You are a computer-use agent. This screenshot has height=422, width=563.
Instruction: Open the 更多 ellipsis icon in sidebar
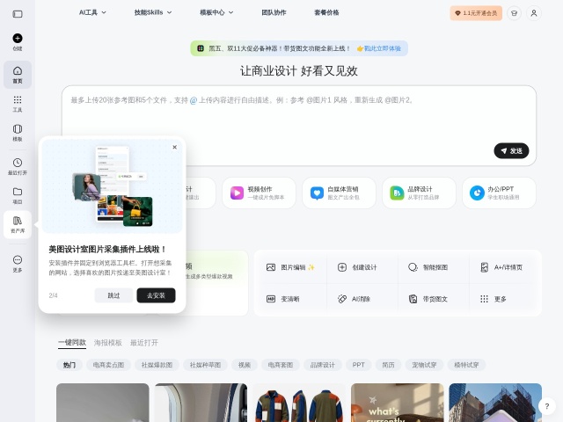click(x=18, y=264)
